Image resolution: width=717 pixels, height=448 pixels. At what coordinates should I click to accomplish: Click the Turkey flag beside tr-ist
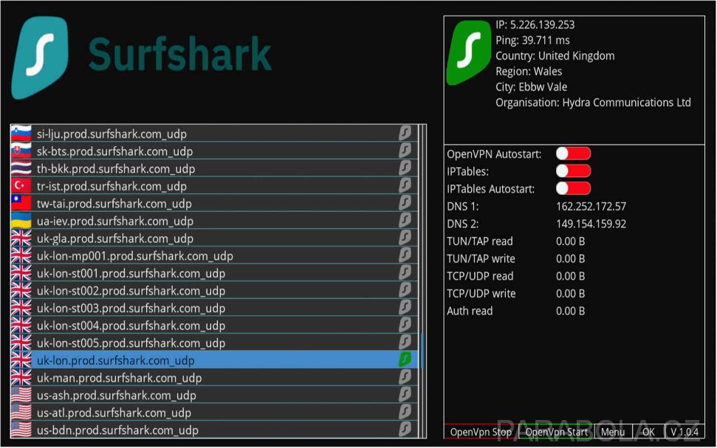click(x=21, y=185)
